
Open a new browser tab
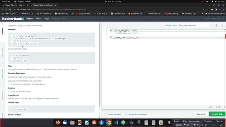tap(60, 5)
